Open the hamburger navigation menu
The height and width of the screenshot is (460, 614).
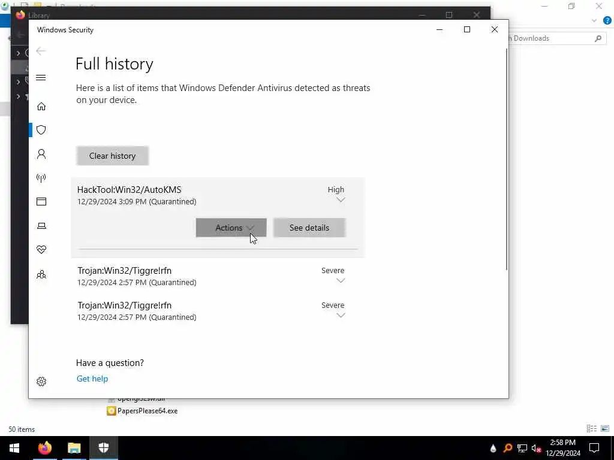(x=41, y=77)
